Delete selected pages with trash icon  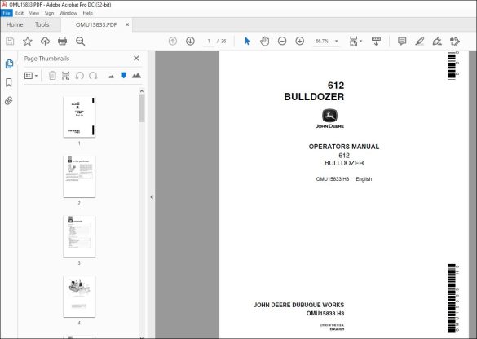pos(52,76)
